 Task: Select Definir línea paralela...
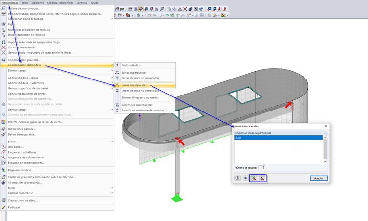tap(57, 129)
